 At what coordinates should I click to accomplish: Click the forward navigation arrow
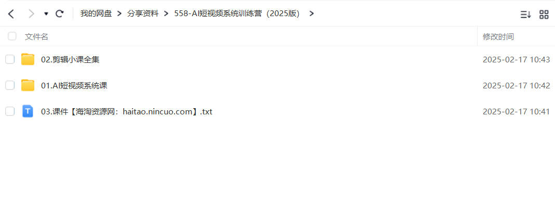pyautogui.click(x=31, y=14)
